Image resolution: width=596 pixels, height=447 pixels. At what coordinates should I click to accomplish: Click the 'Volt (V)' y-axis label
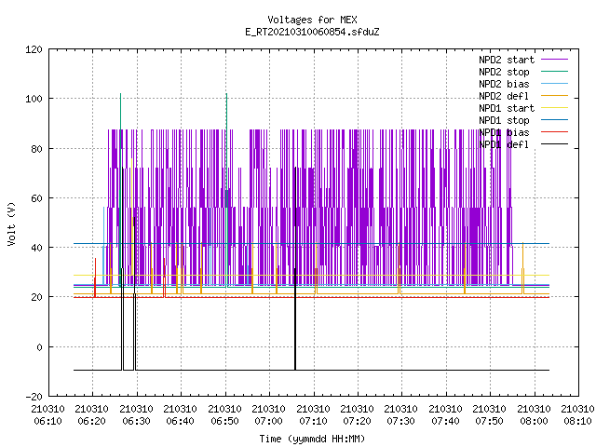tap(11, 223)
